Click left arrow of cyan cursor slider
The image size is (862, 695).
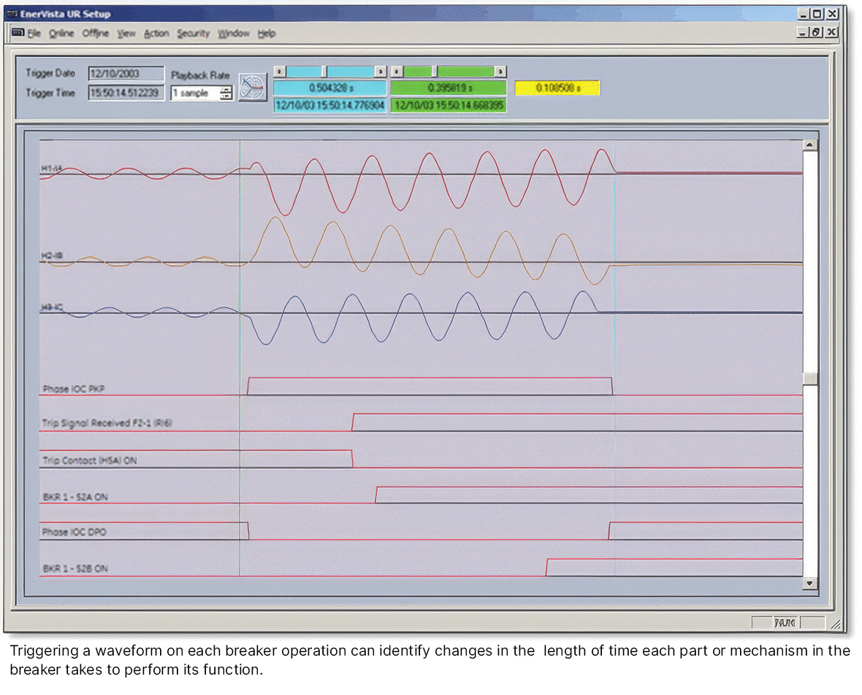(279, 72)
